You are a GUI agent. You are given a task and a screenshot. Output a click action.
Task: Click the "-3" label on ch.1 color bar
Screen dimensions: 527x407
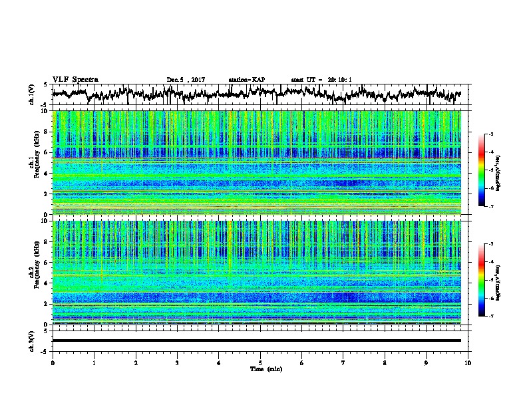[491, 134]
